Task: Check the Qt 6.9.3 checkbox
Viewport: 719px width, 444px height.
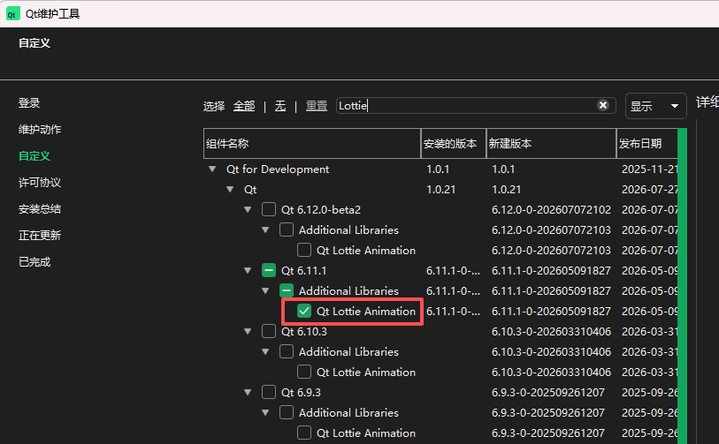Action: coord(269,392)
